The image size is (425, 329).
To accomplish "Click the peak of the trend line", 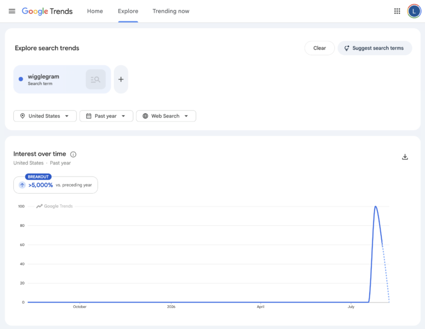I will click(x=375, y=206).
